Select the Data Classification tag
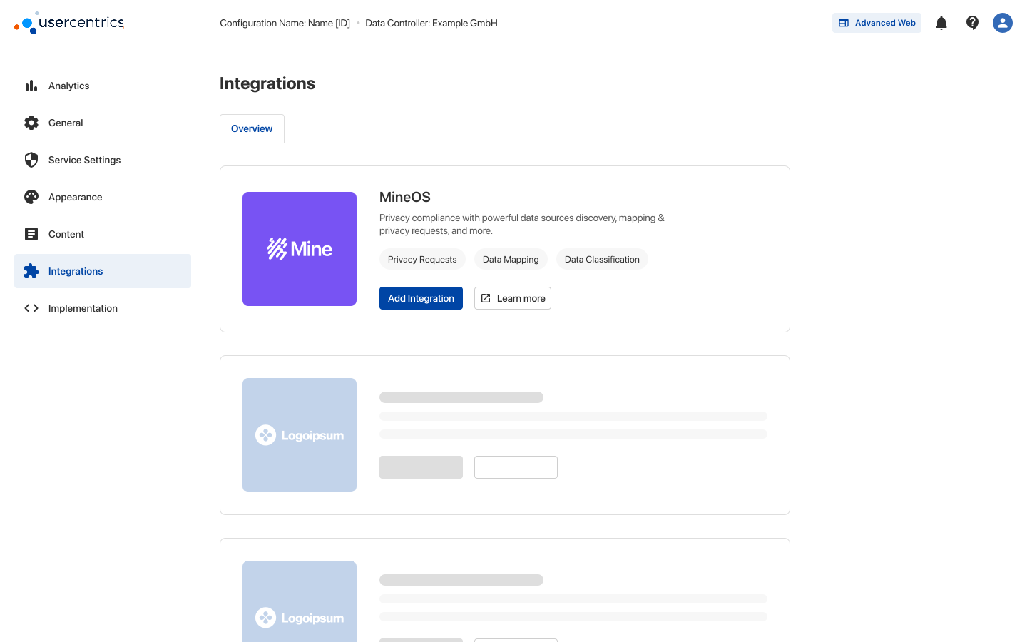The height and width of the screenshot is (642, 1027). [602, 259]
